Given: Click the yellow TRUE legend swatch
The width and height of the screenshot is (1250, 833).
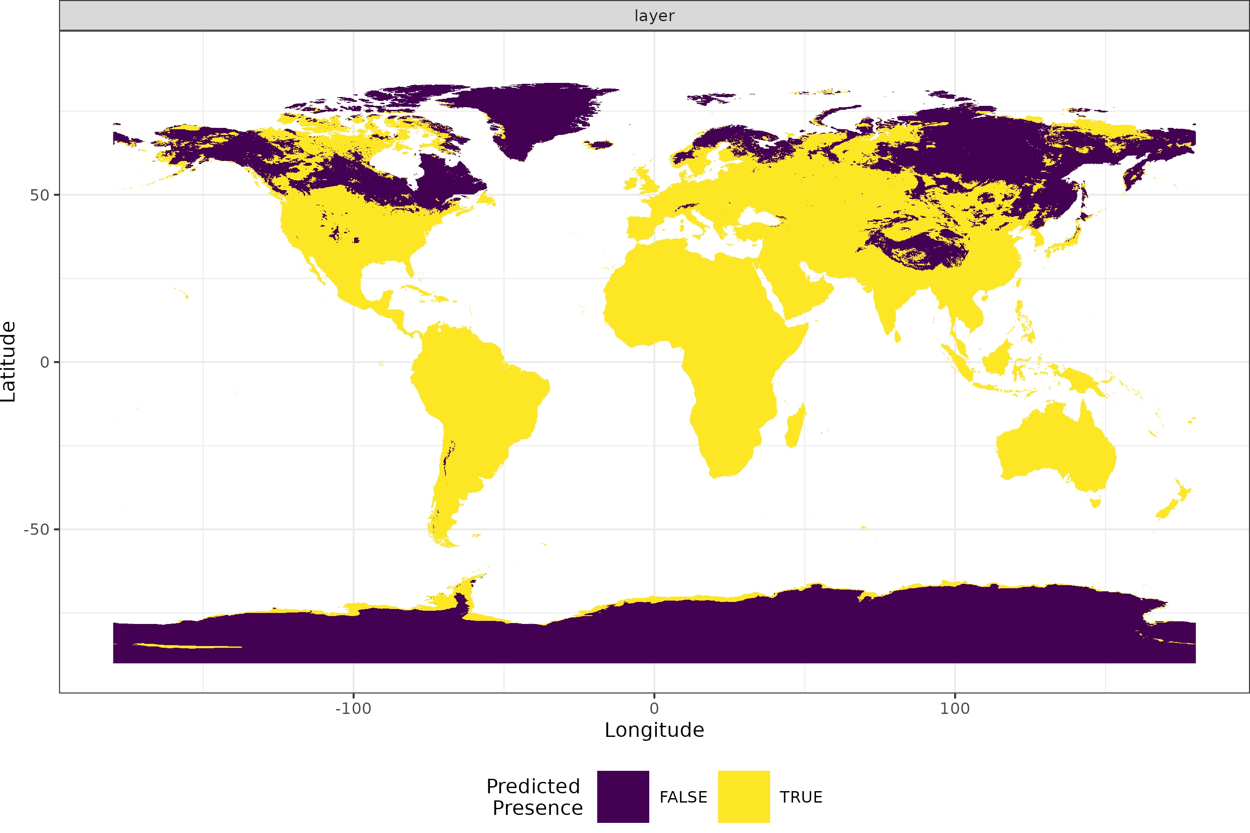Looking at the screenshot, I should (744, 796).
